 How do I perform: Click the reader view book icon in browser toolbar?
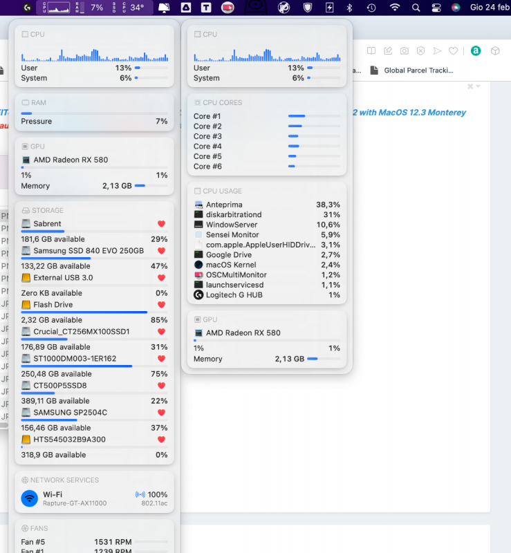371,50
